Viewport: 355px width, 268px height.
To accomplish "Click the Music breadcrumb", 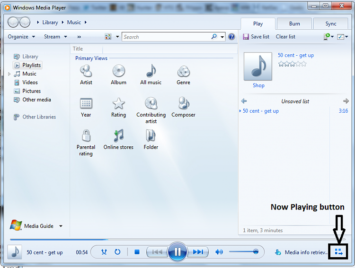I will (74, 22).
